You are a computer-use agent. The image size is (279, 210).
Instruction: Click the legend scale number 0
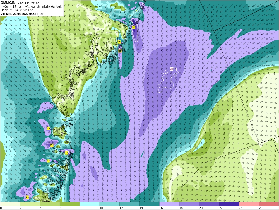click(1, 208)
